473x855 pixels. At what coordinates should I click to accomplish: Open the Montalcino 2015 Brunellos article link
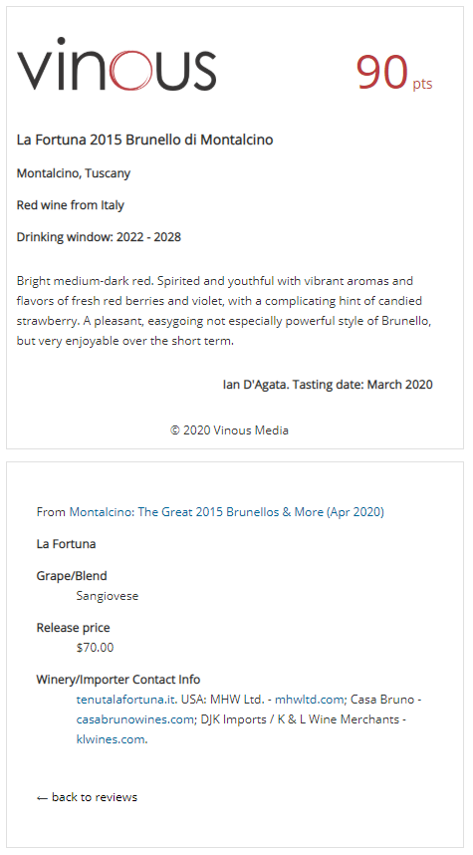click(x=227, y=512)
